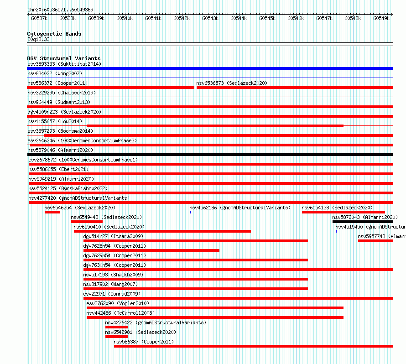Click the red nsv586387 variant bar
Viewport: 406px width, 364px height.
(x=254, y=346)
